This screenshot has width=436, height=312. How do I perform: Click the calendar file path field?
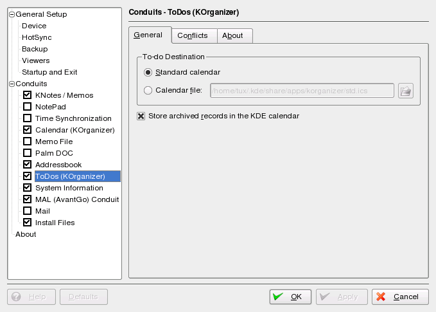point(302,90)
